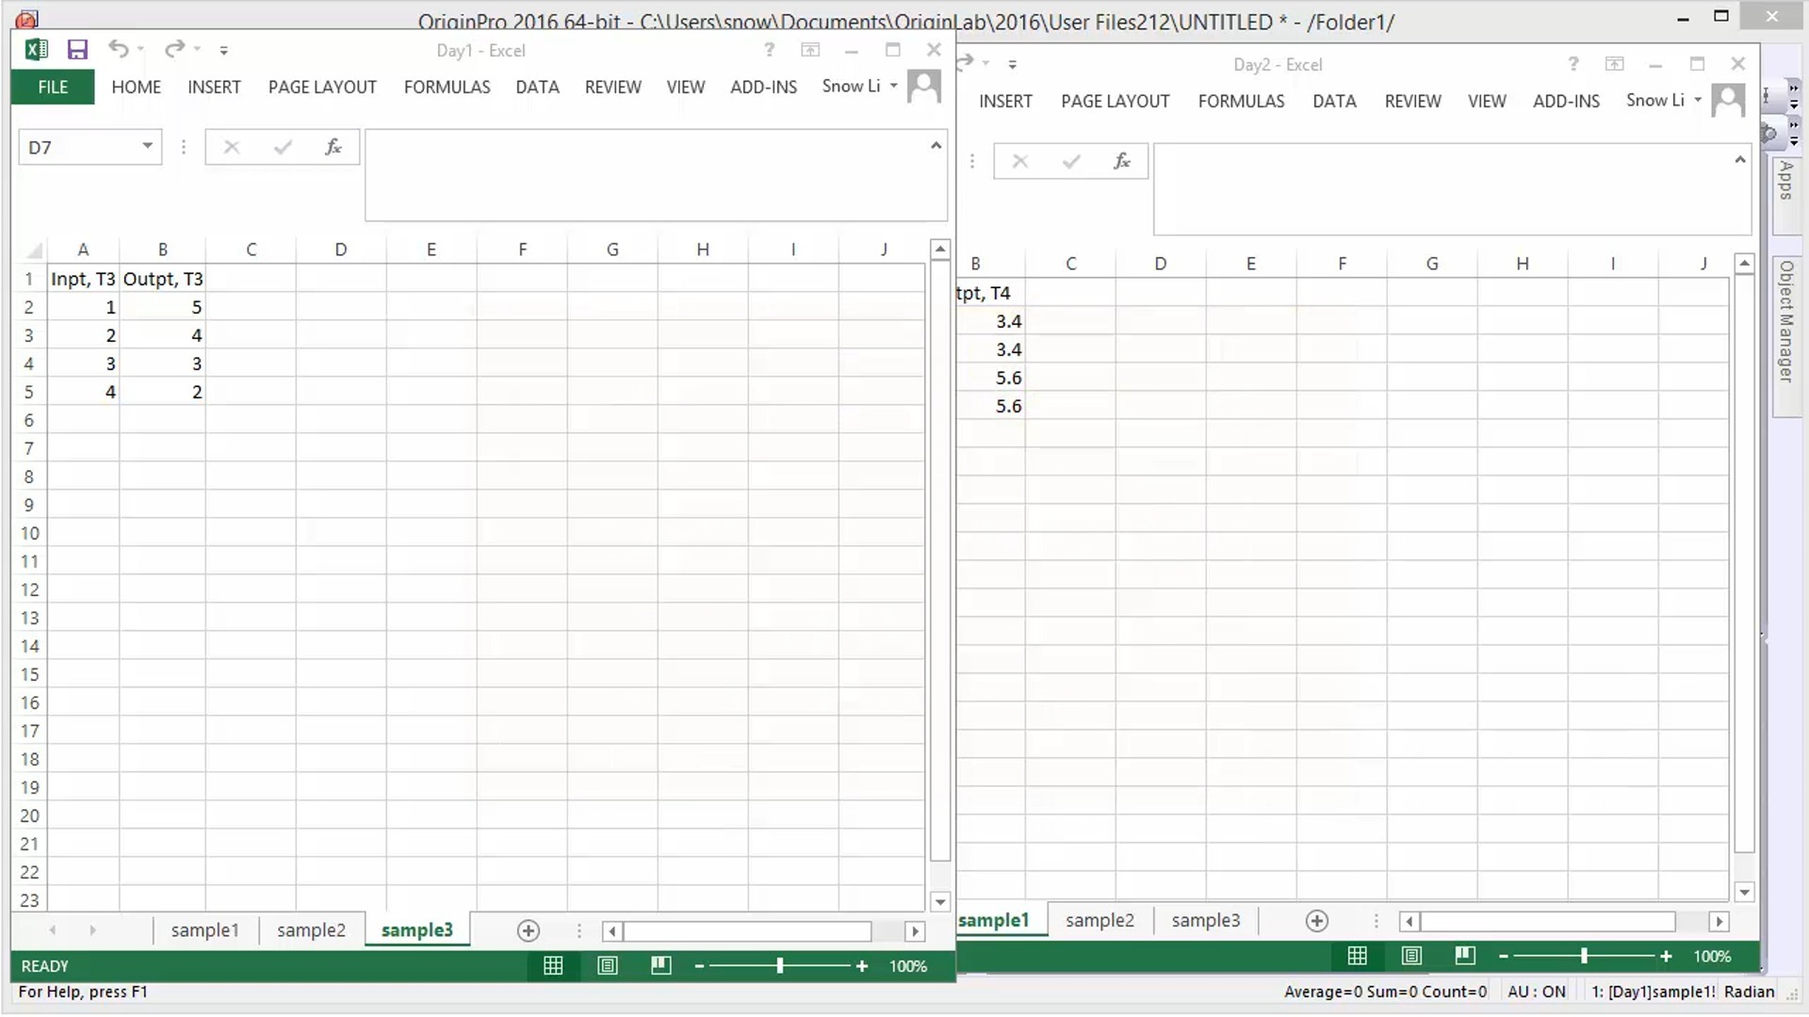Open the sample2 sheet tab in Day1
The width and height of the screenshot is (1809, 1017).
point(310,929)
